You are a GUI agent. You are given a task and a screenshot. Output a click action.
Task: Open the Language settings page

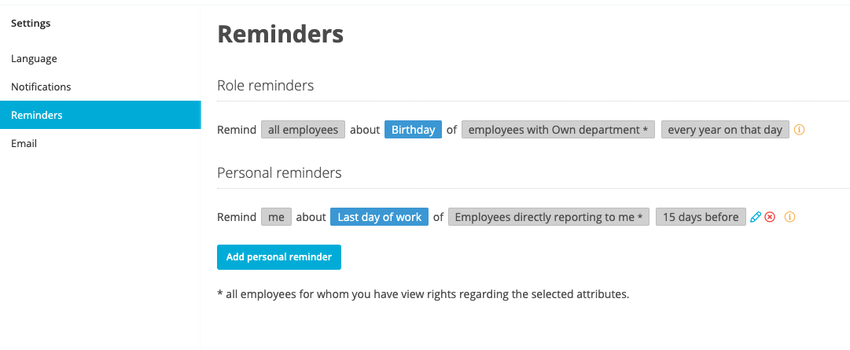[x=34, y=58]
